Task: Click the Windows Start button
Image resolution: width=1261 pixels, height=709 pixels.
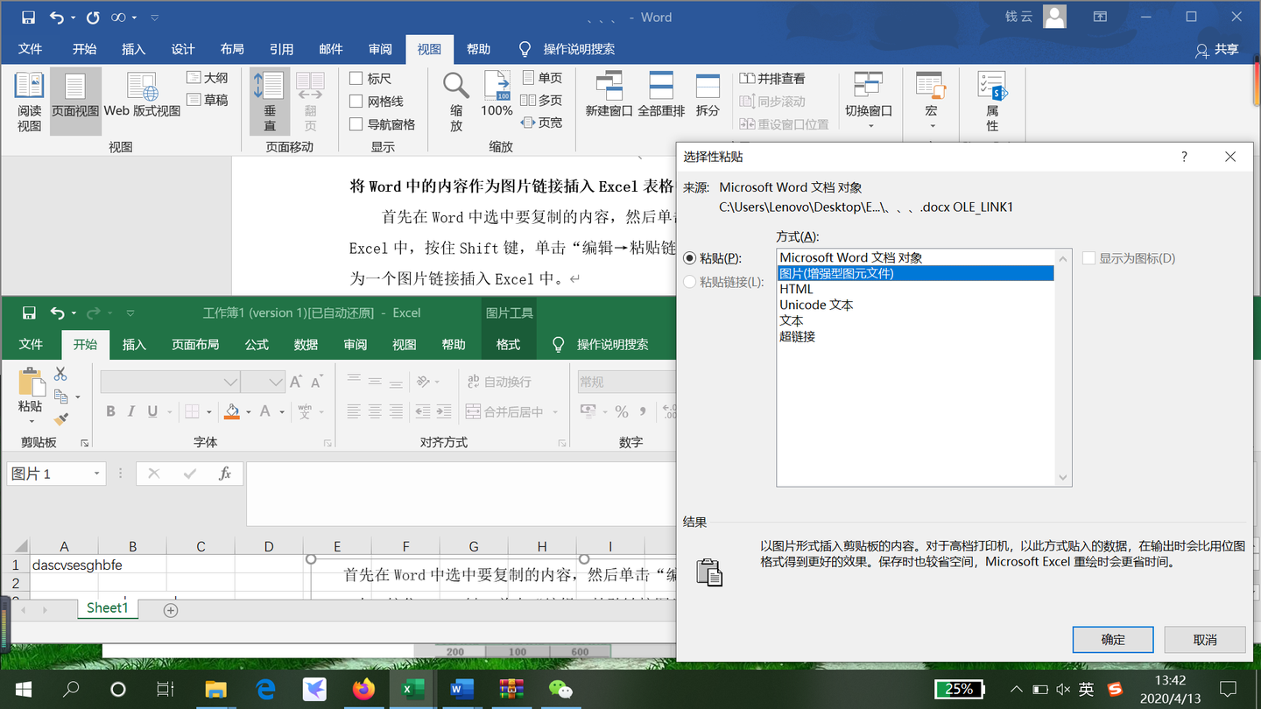Action: [22, 690]
